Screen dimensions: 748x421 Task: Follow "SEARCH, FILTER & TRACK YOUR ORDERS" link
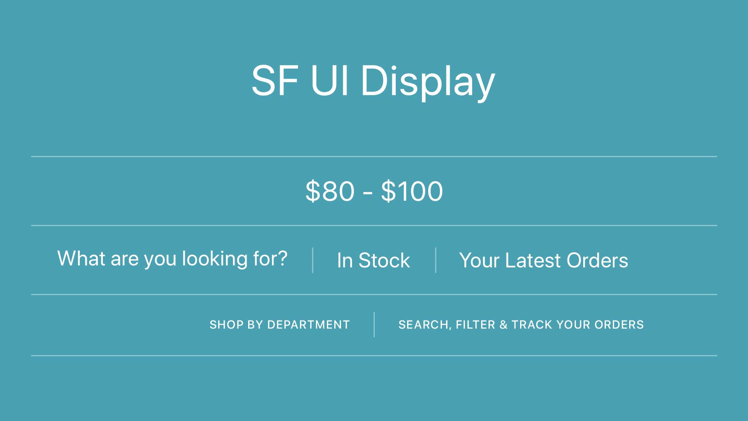521,325
